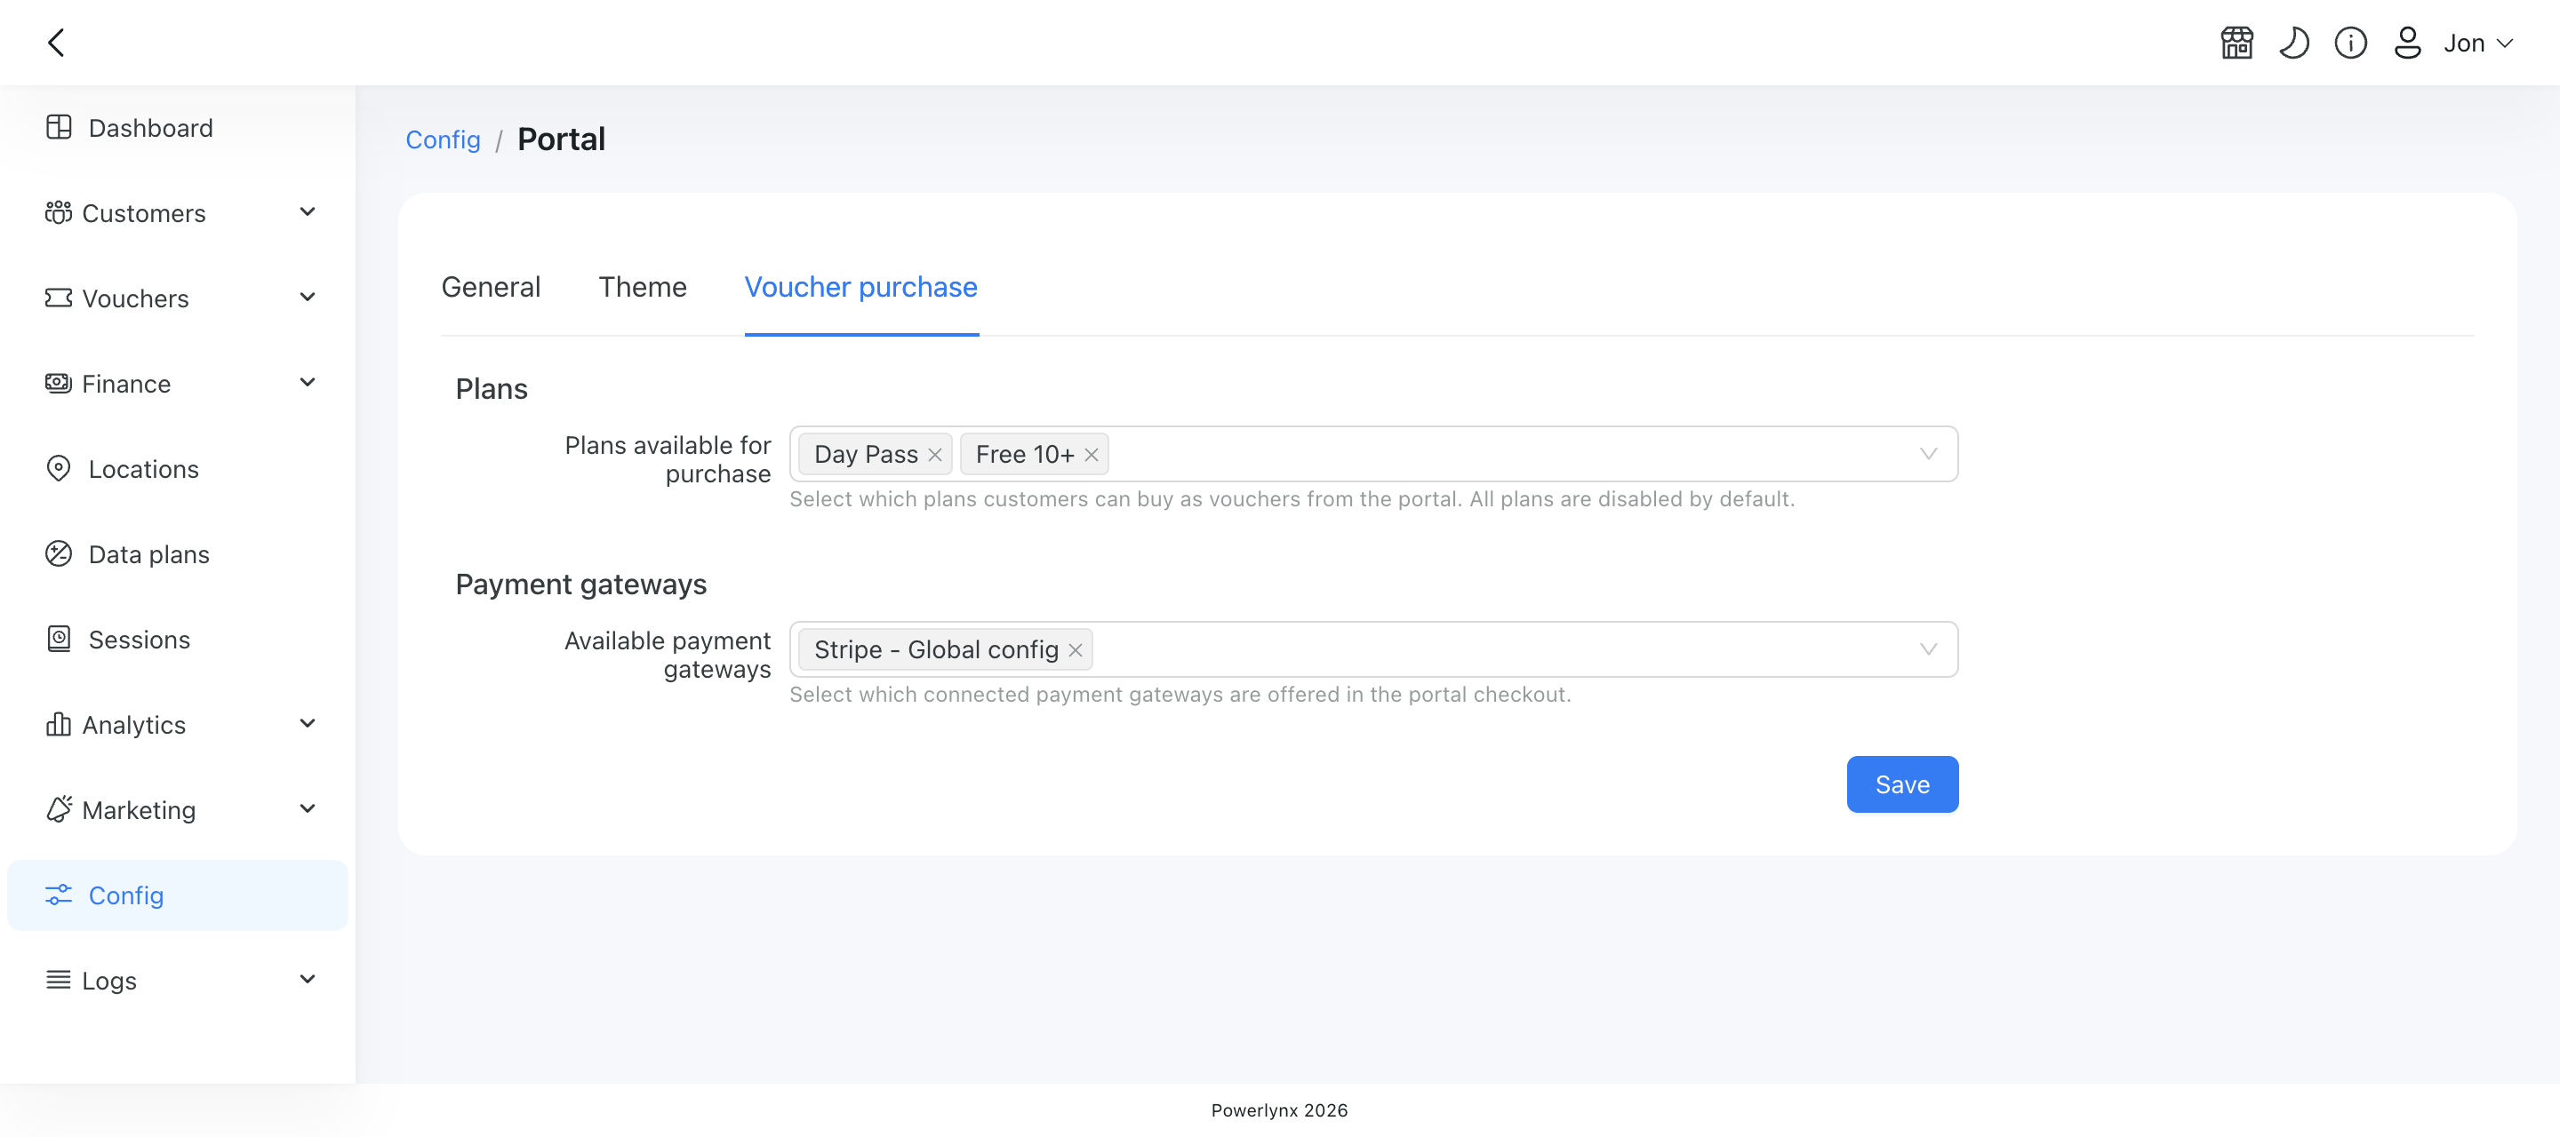
Task: Toggle dark mode moon icon
Action: (x=2293, y=43)
